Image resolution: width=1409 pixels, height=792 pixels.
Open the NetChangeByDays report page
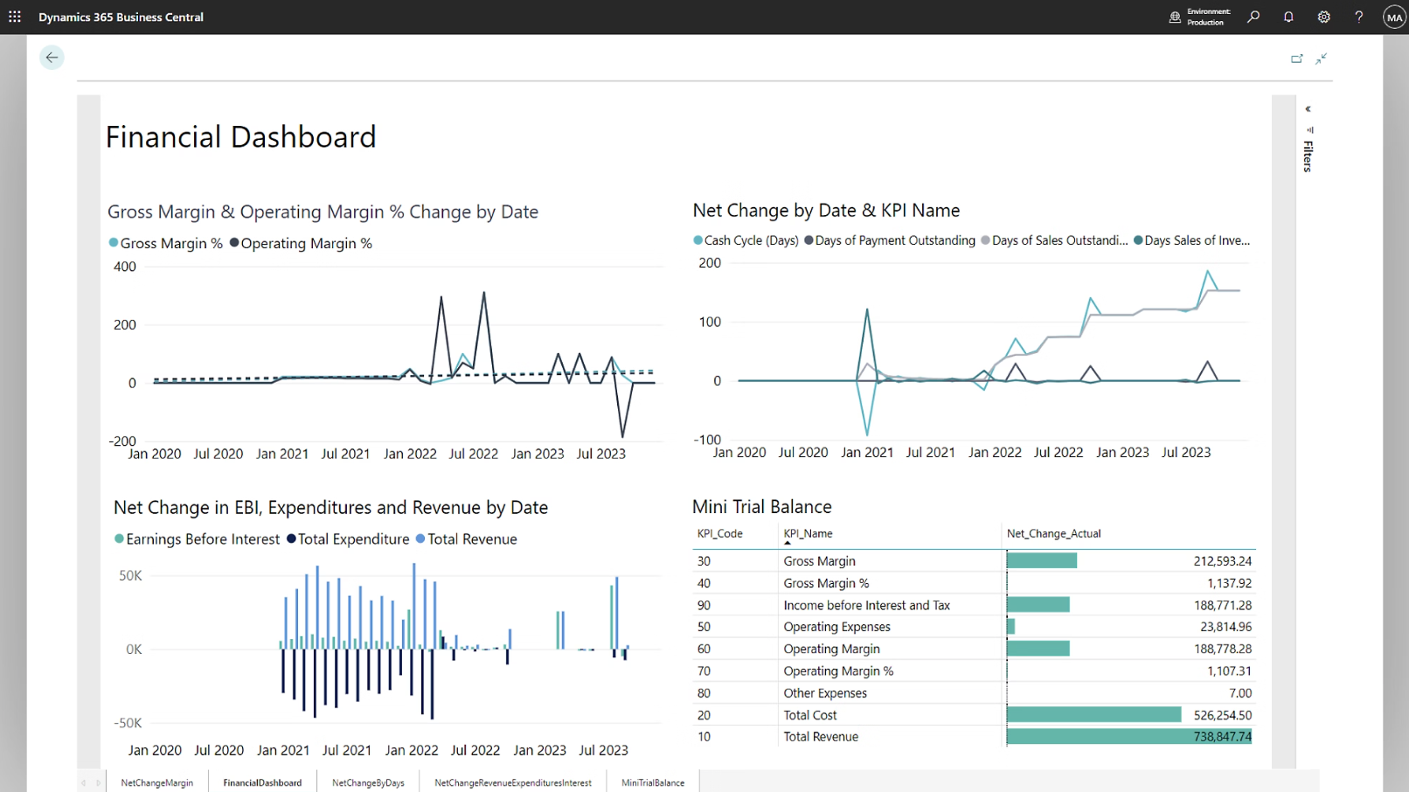click(367, 782)
